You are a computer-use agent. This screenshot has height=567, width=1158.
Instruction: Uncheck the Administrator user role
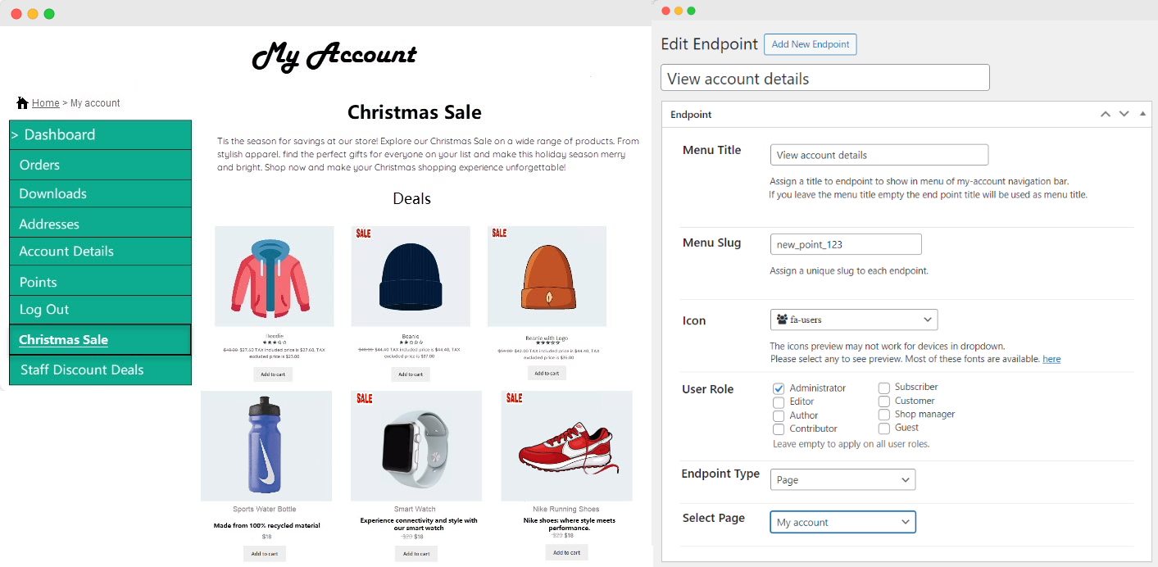point(777,388)
